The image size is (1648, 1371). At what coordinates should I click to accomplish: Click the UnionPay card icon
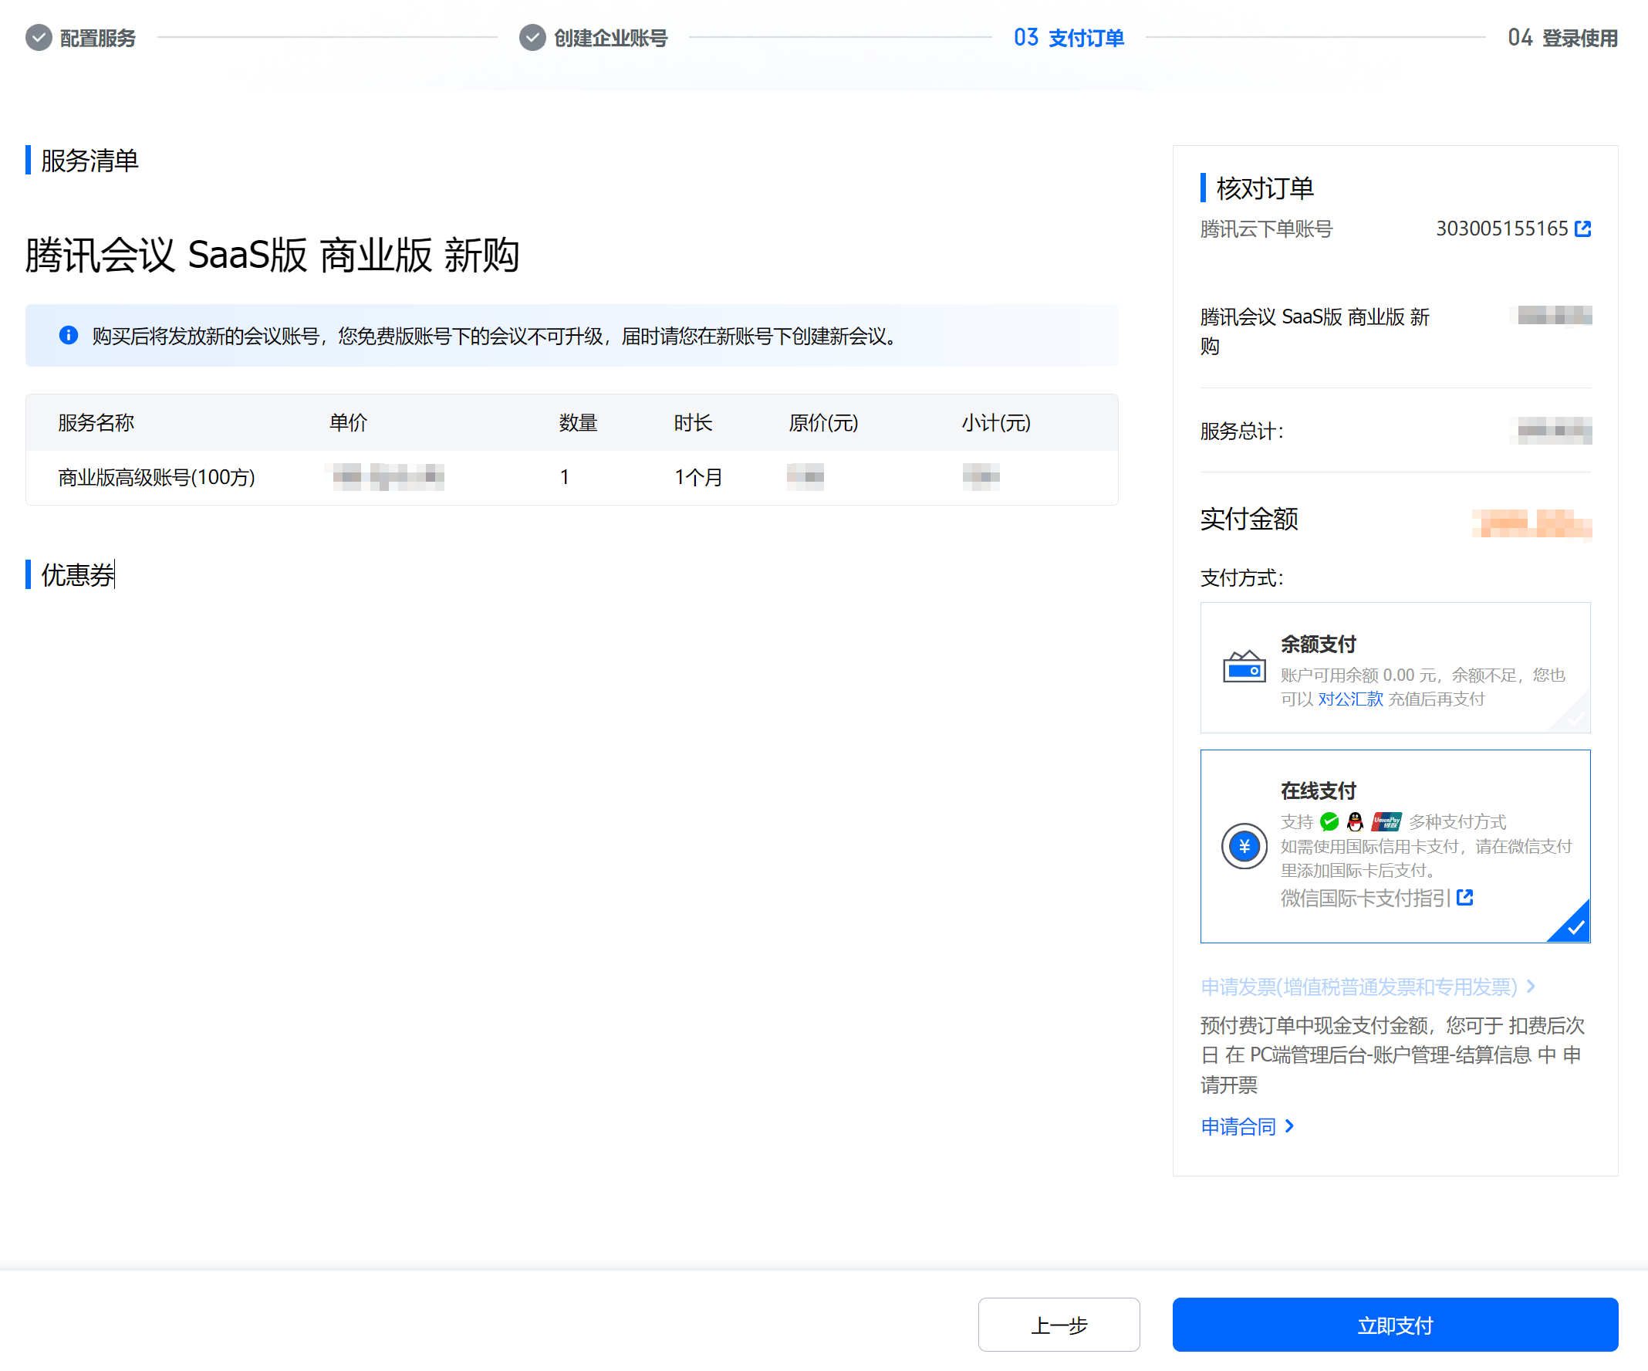(x=1386, y=821)
